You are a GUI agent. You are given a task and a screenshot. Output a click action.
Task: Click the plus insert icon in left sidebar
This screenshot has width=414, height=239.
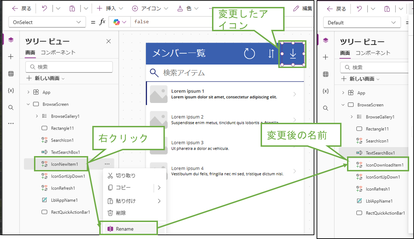[x=11, y=57]
